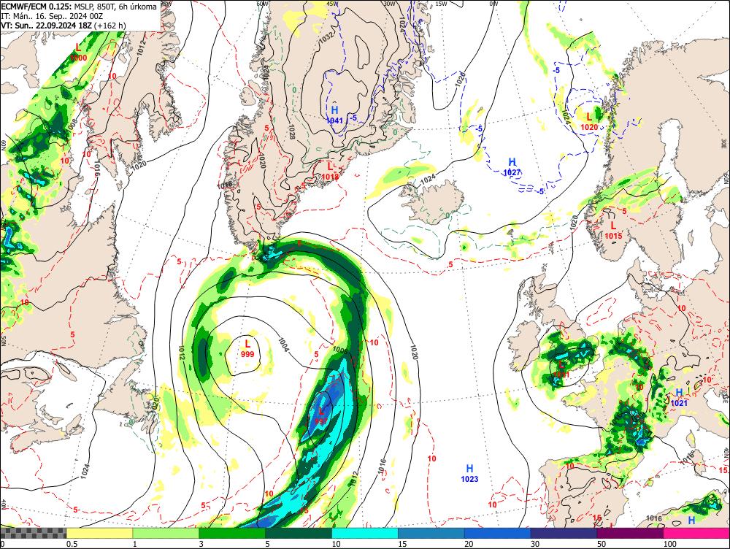Select the 'H 1027' high marker
Screen dimensions: 730x549
point(512,167)
